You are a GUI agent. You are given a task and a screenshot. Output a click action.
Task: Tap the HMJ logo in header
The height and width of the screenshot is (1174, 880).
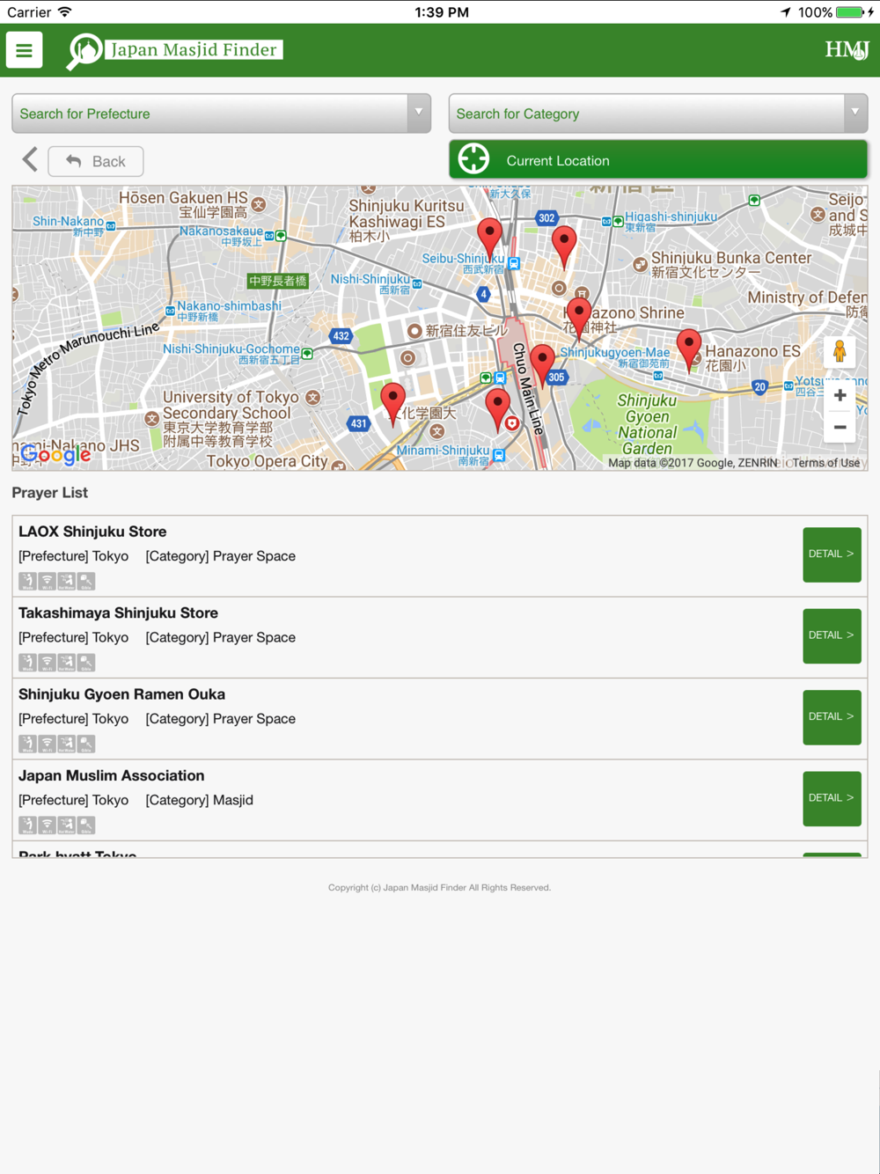pos(847,50)
